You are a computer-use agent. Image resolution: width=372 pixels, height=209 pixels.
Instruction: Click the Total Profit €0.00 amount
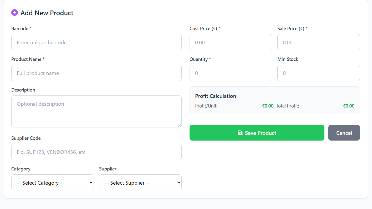tap(349, 106)
